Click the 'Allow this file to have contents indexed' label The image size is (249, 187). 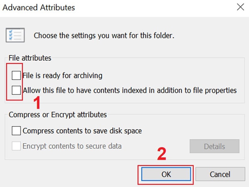coord(130,91)
